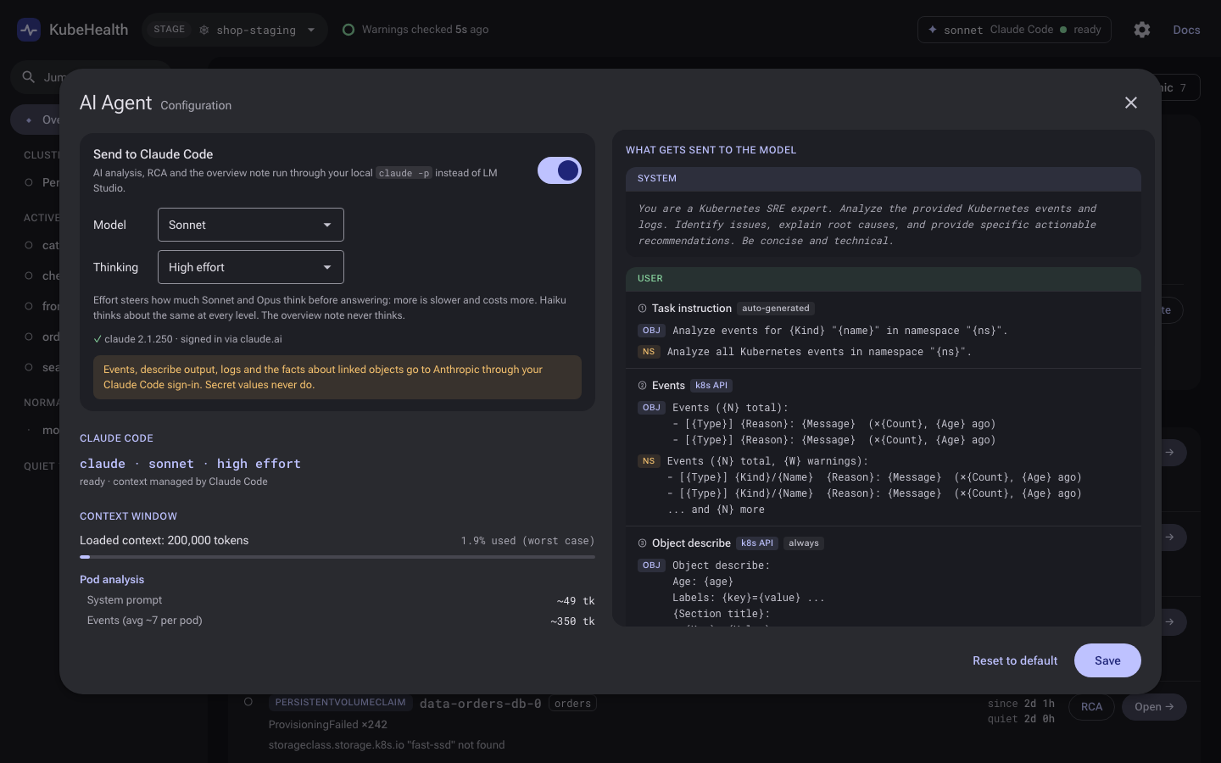Click the "always" tag beside Object describe

click(x=804, y=543)
